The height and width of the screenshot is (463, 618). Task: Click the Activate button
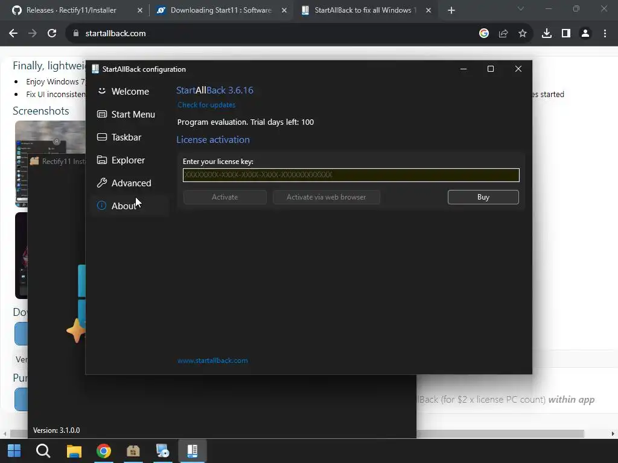pos(225,197)
